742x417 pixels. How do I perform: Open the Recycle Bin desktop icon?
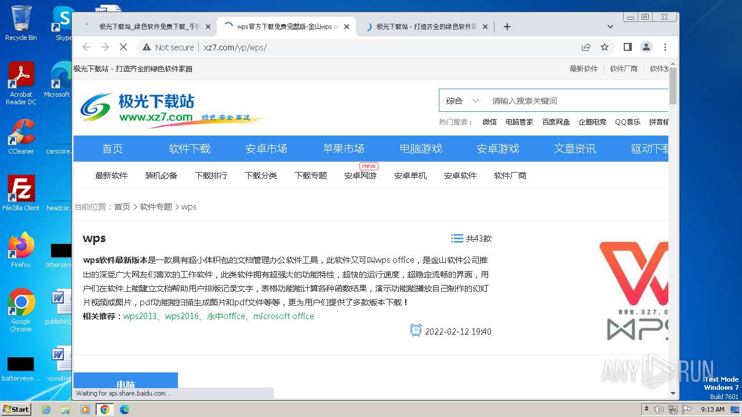pyautogui.click(x=21, y=23)
